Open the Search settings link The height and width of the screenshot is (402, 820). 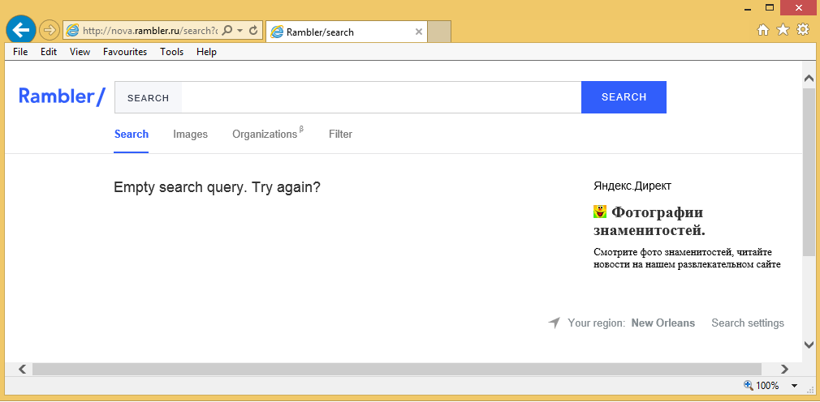point(748,323)
